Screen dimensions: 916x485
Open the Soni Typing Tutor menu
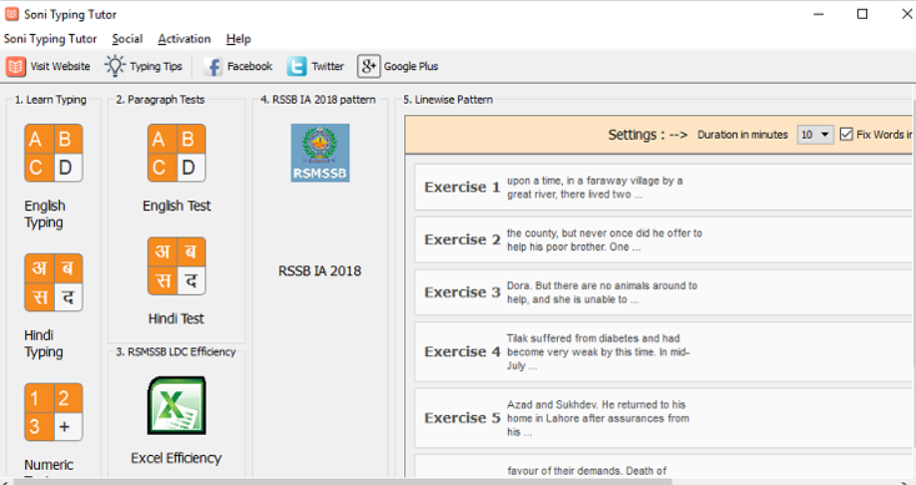[50, 39]
